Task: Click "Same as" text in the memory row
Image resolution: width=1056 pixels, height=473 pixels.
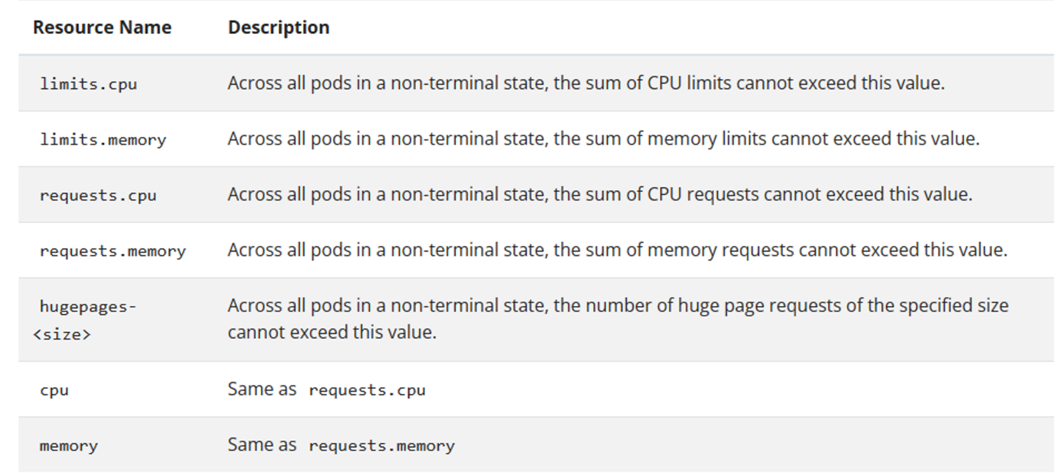Action: pos(262,445)
